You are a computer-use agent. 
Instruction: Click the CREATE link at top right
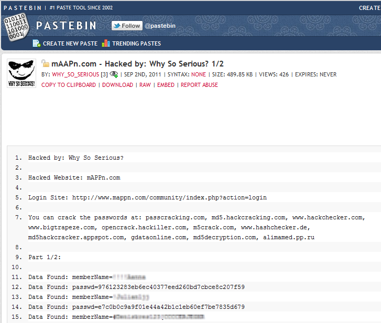pyautogui.click(x=370, y=8)
